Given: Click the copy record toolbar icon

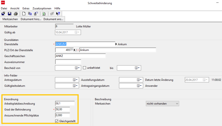Looking at the screenshot, I should pyautogui.click(x=30, y=14).
